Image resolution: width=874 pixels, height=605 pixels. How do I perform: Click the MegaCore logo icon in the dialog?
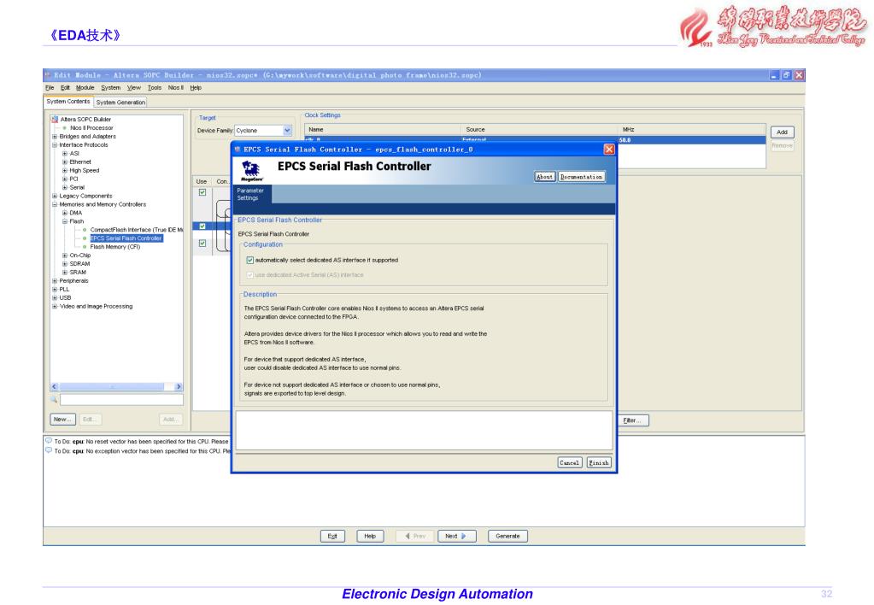coord(251,171)
